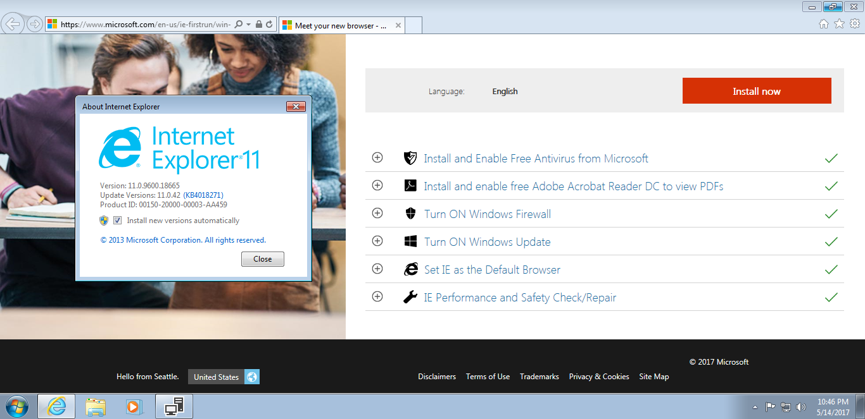The image size is (865, 419).
Task: Click the IE icon beside Default Browser
Action: click(411, 269)
